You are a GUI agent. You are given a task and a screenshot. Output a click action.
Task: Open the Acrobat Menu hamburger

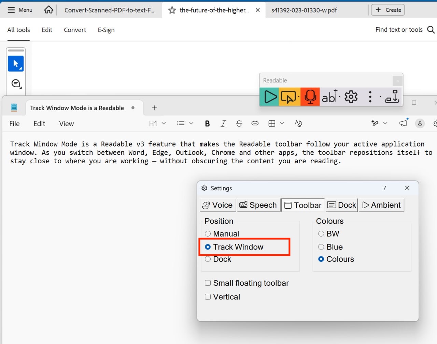tap(20, 10)
